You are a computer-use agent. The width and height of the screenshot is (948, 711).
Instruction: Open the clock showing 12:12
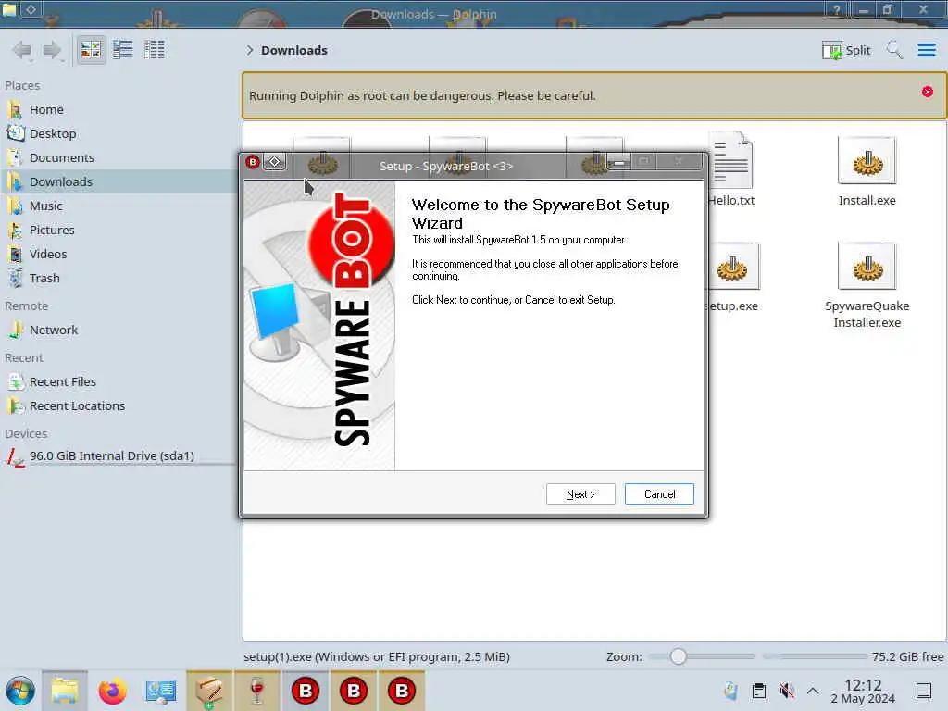coord(863,691)
